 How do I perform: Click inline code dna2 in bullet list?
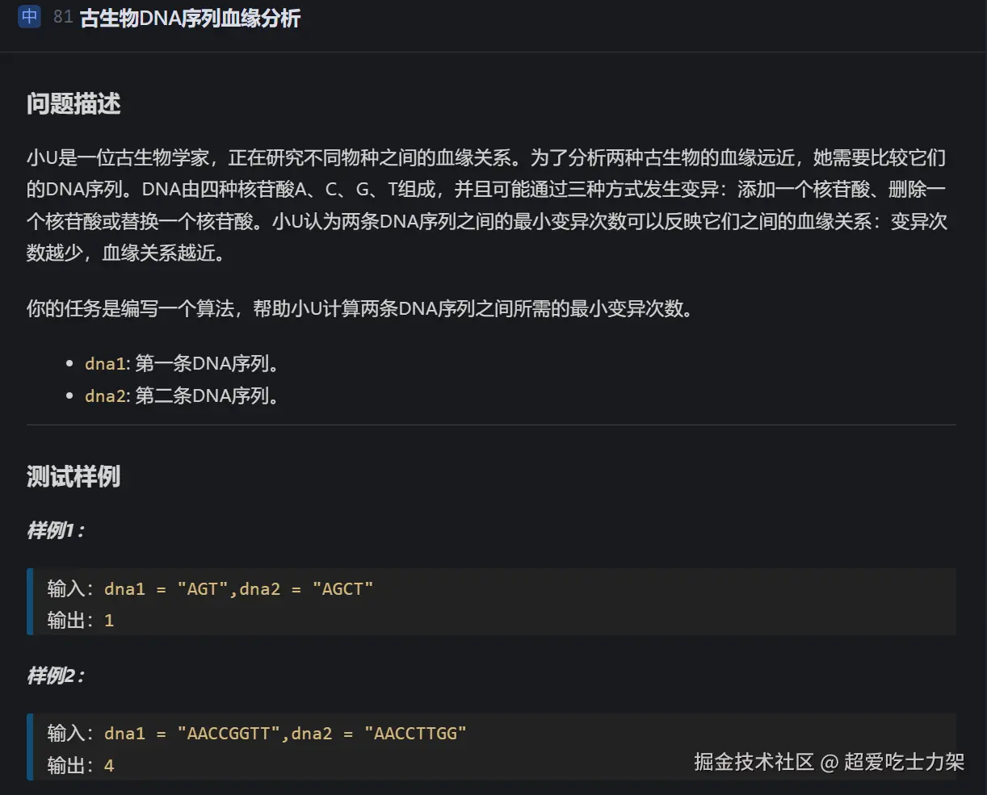coord(105,396)
